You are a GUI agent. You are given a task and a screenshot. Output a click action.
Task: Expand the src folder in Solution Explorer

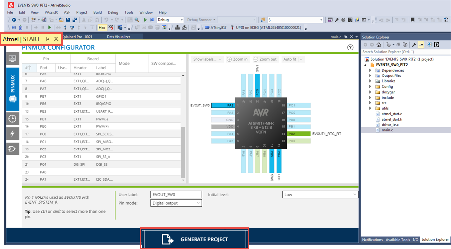click(x=370, y=103)
